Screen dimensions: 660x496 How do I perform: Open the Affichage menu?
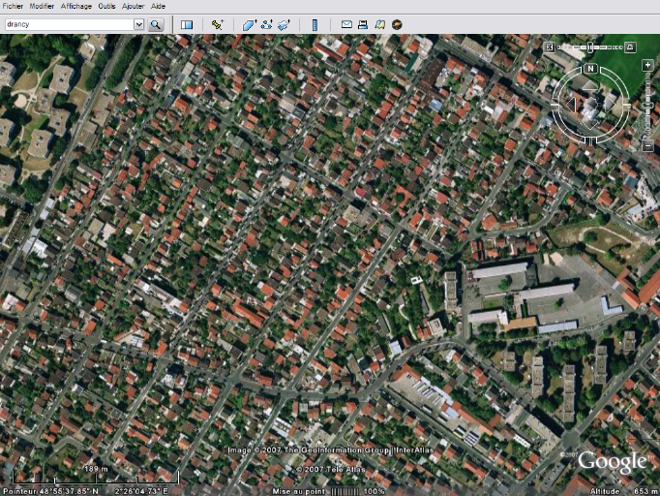(x=76, y=6)
